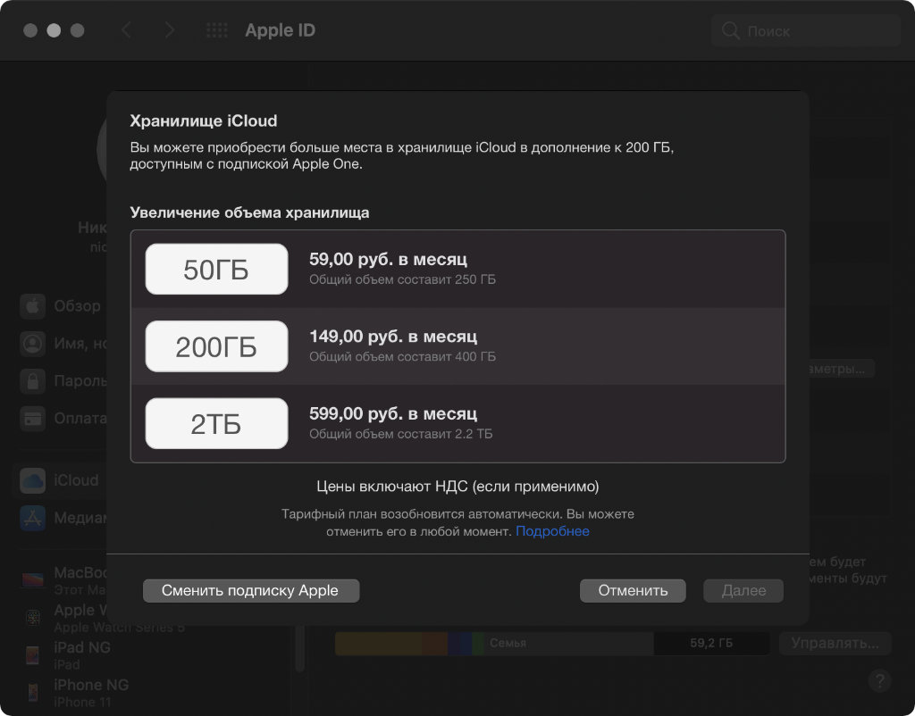The image size is (915, 716).
Task: Click the App Store icon for Медиа
Action: [33, 517]
